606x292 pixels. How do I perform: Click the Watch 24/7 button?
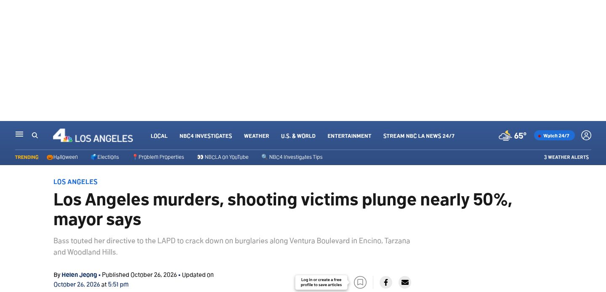[554, 136]
